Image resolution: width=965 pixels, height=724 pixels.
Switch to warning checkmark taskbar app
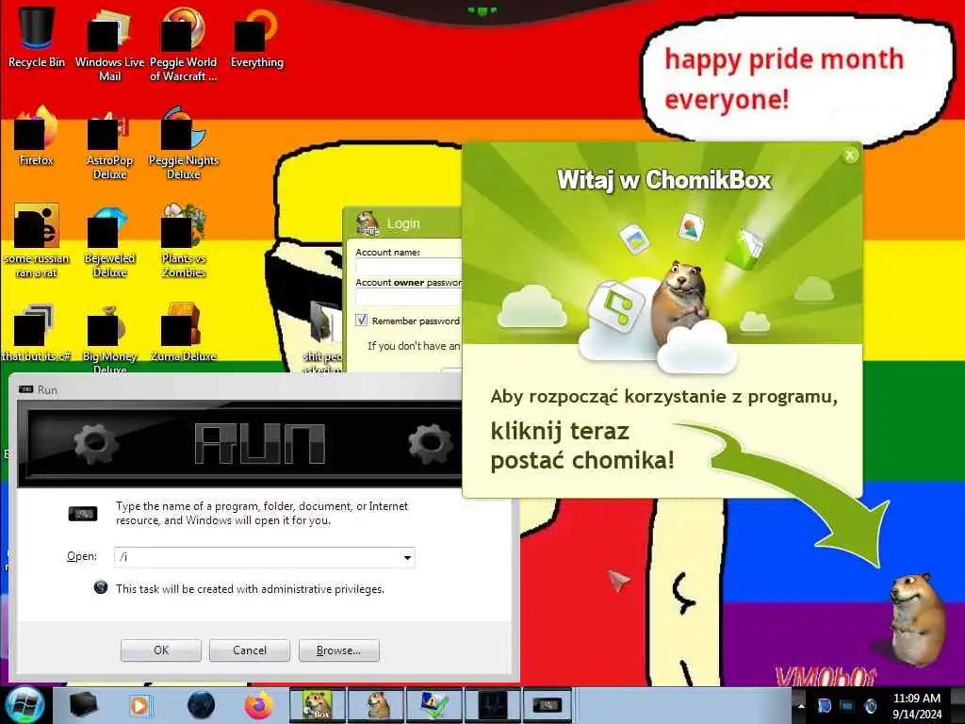click(x=433, y=705)
